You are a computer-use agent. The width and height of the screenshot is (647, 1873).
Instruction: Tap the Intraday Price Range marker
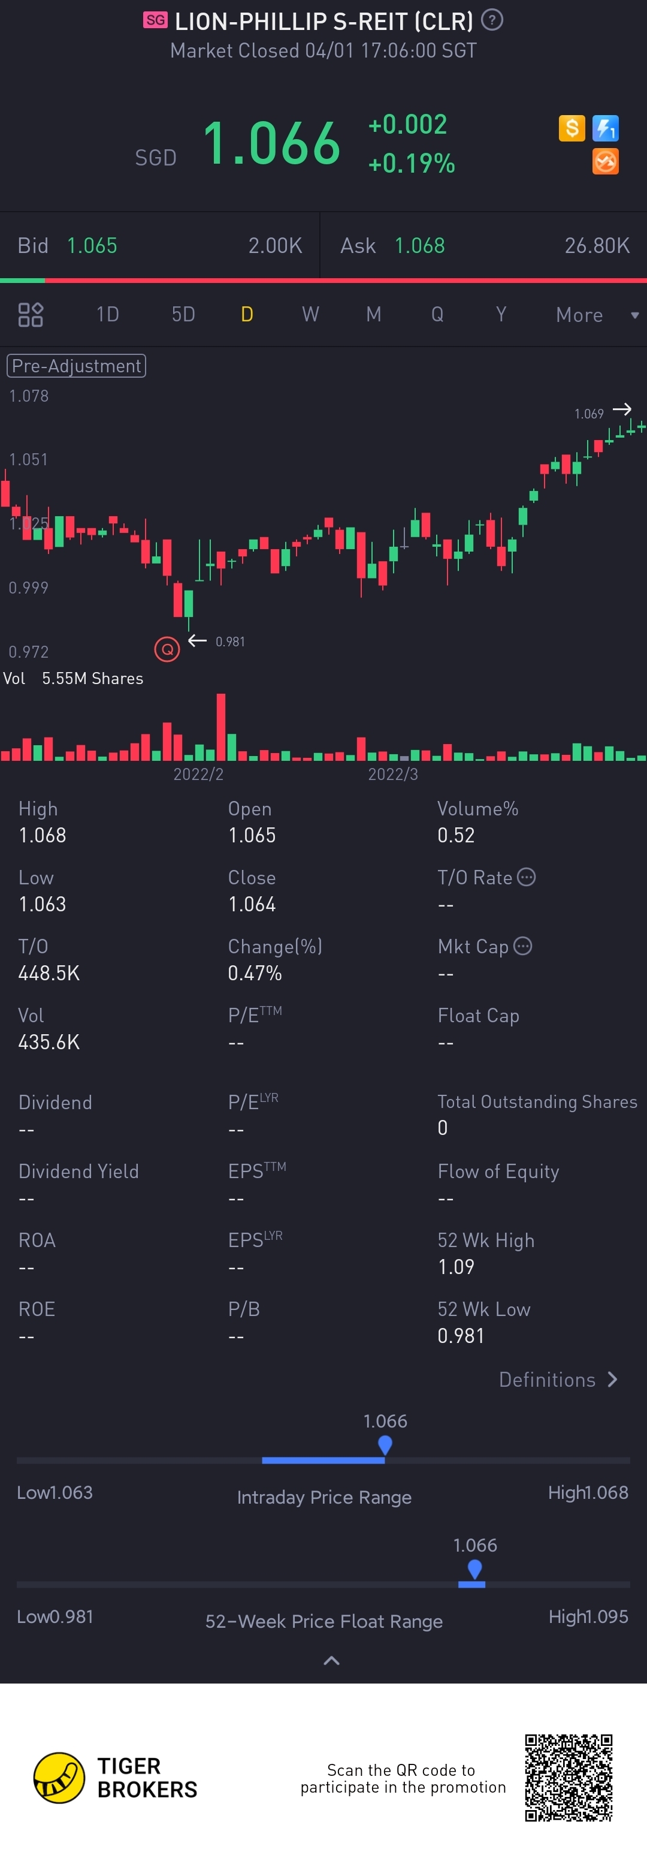point(385,1444)
